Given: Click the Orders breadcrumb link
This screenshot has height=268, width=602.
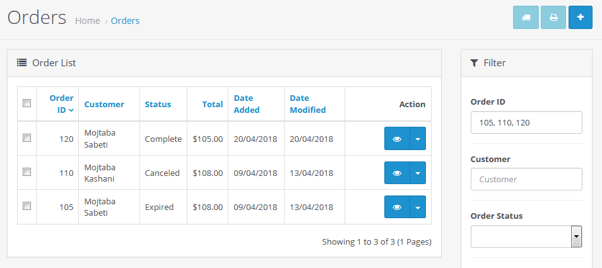Looking at the screenshot, I should [x=125, y=21].
